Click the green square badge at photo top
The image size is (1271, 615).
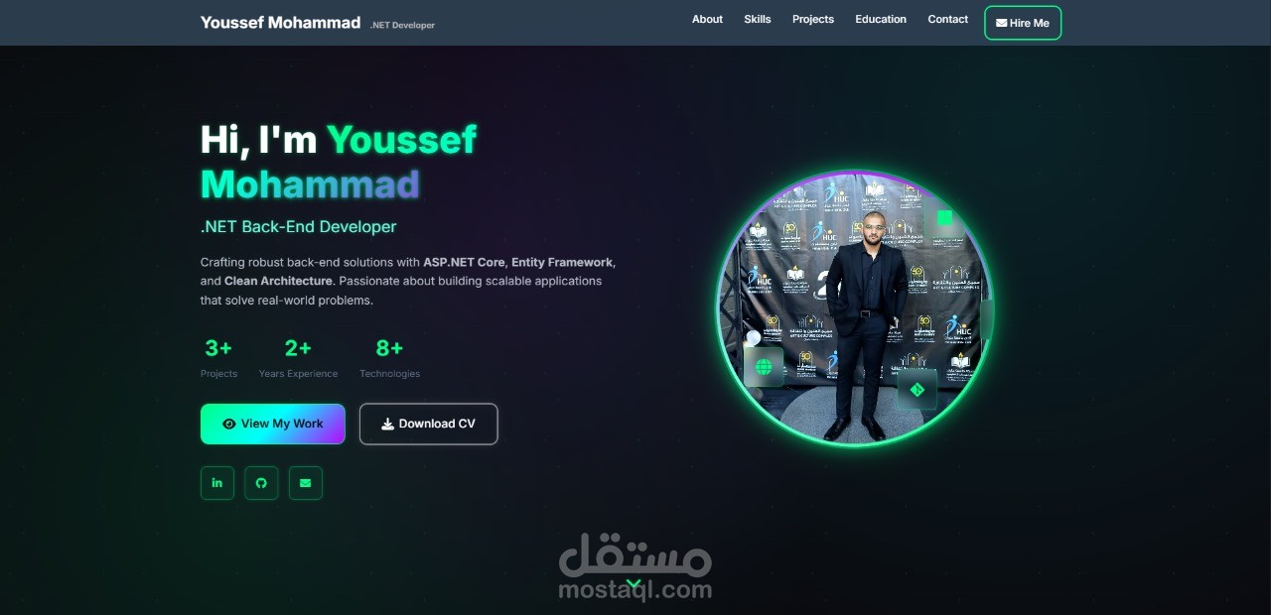[x=944, y=218]
